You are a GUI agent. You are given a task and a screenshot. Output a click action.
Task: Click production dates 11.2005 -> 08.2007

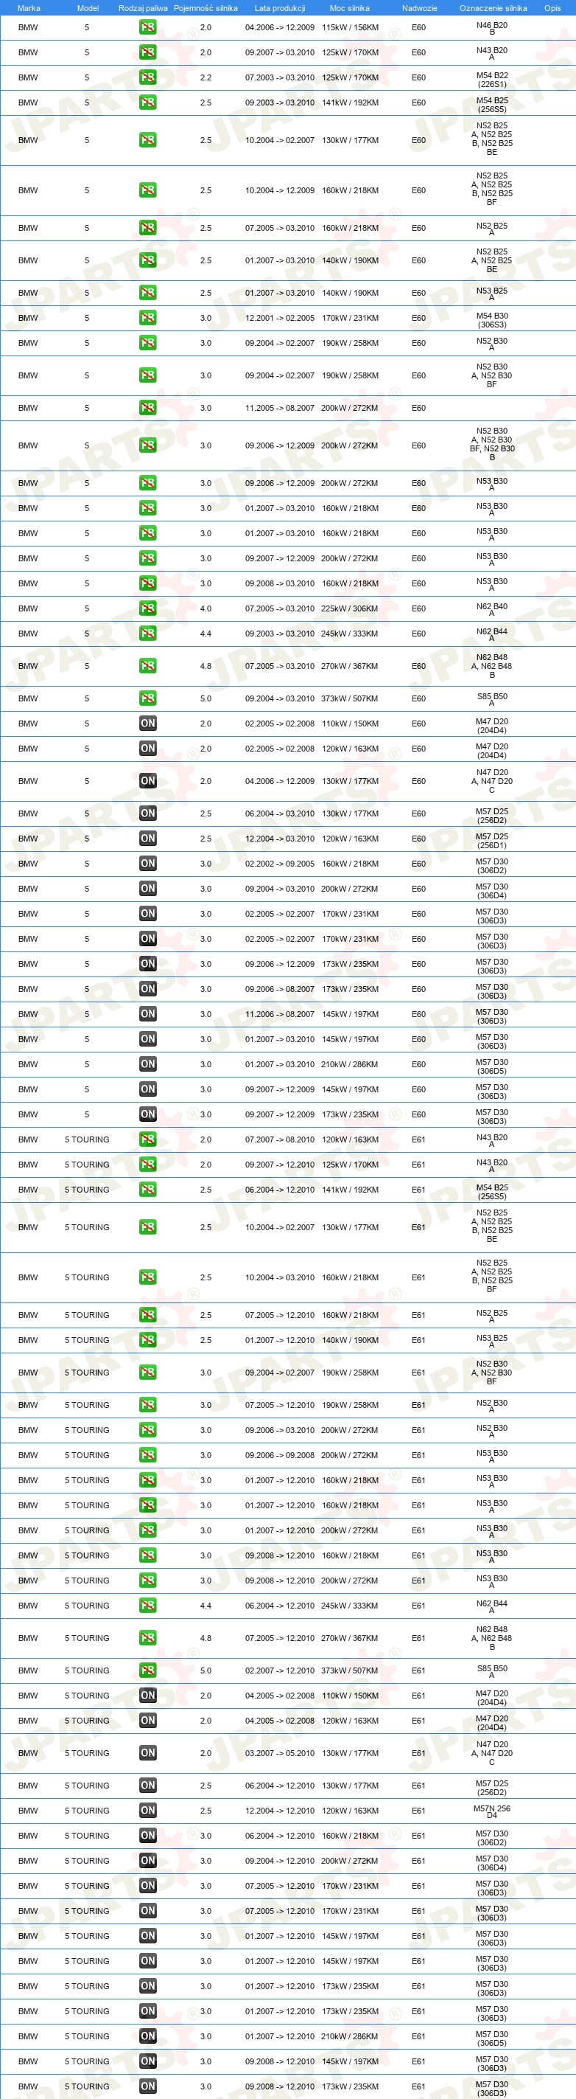click(280, 409)
